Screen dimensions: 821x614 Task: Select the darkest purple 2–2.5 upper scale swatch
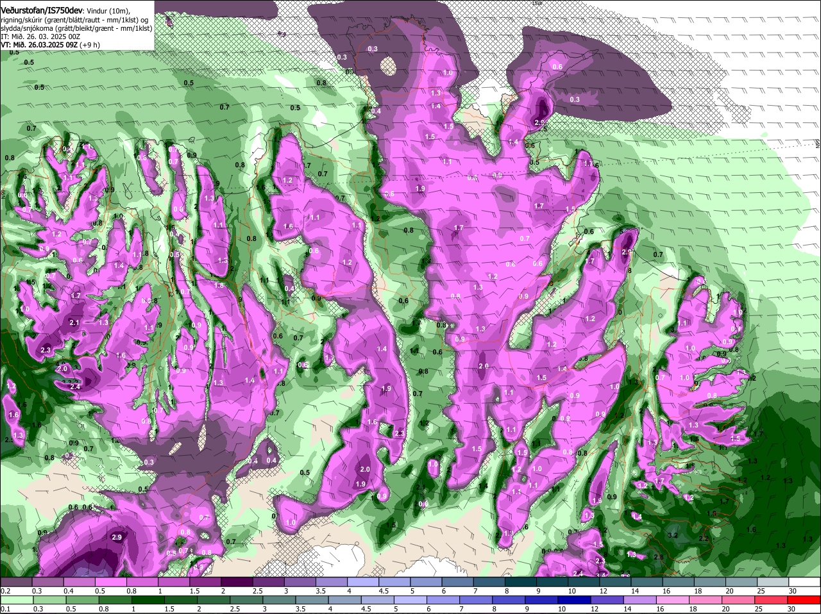point(237,581)
